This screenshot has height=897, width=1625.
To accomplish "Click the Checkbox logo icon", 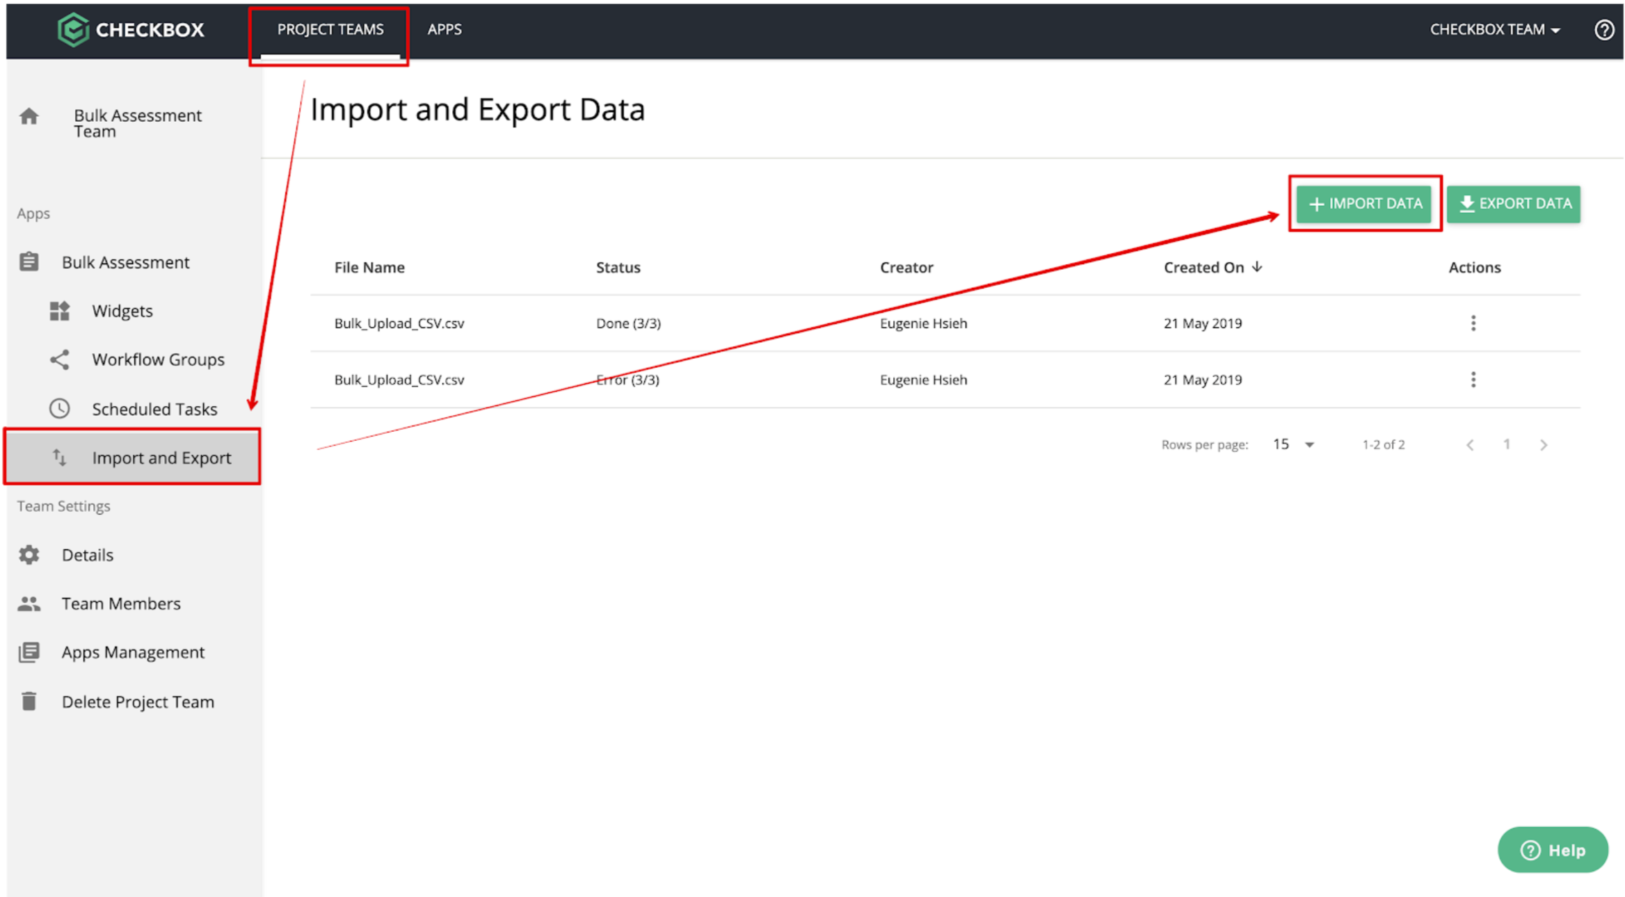I will point(73,30).
